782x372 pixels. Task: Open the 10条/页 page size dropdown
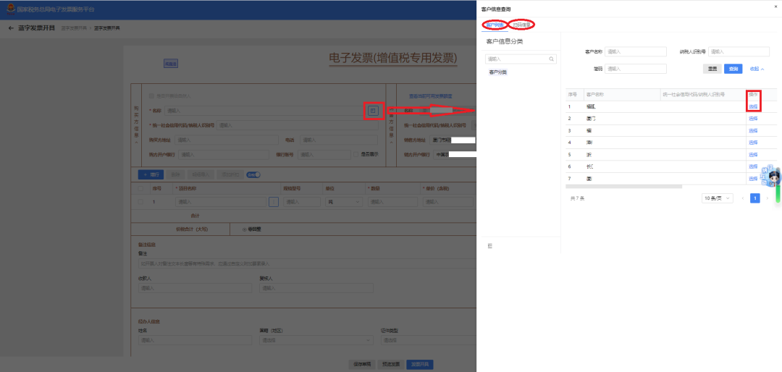[717, 198]
